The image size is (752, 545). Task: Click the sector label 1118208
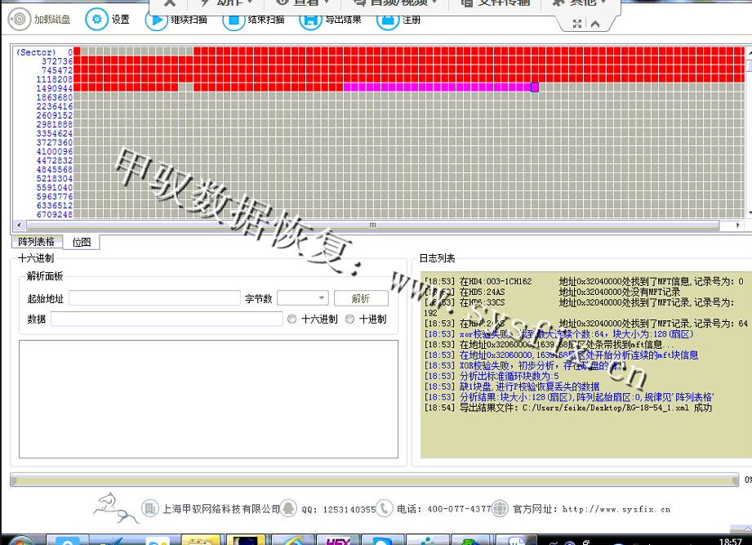55,79
